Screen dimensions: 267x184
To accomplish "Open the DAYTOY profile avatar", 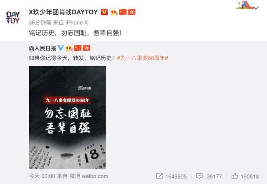I will [13, 17].
